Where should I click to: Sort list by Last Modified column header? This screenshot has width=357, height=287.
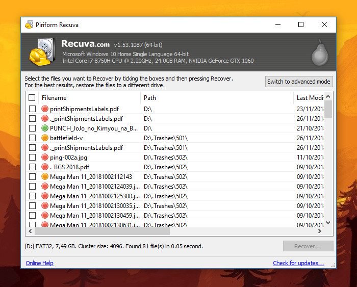(309, 98)
